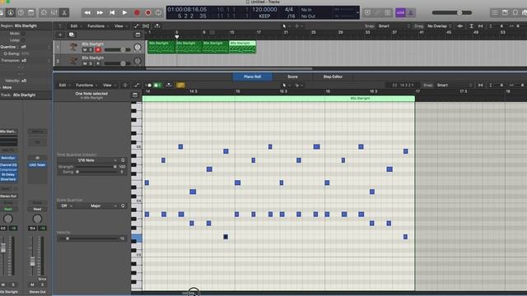Toggle Show Automation in the Tracks area

pos(137,26)
